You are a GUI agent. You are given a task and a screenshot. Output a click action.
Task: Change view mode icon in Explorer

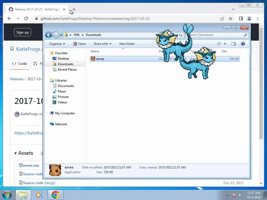coord(219,44)
